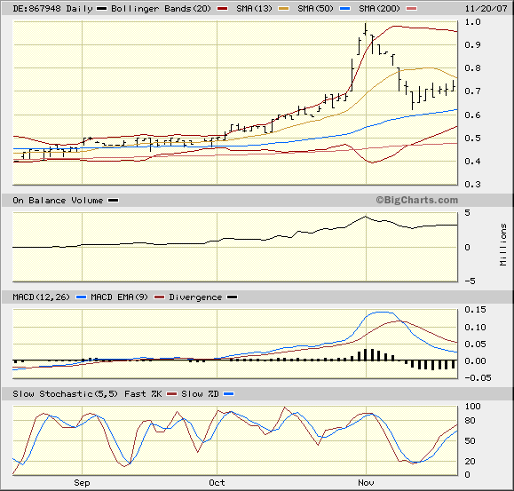Click the 0.4 price axis value
Viewport: 514px width, 491px height.
(472, 162)
